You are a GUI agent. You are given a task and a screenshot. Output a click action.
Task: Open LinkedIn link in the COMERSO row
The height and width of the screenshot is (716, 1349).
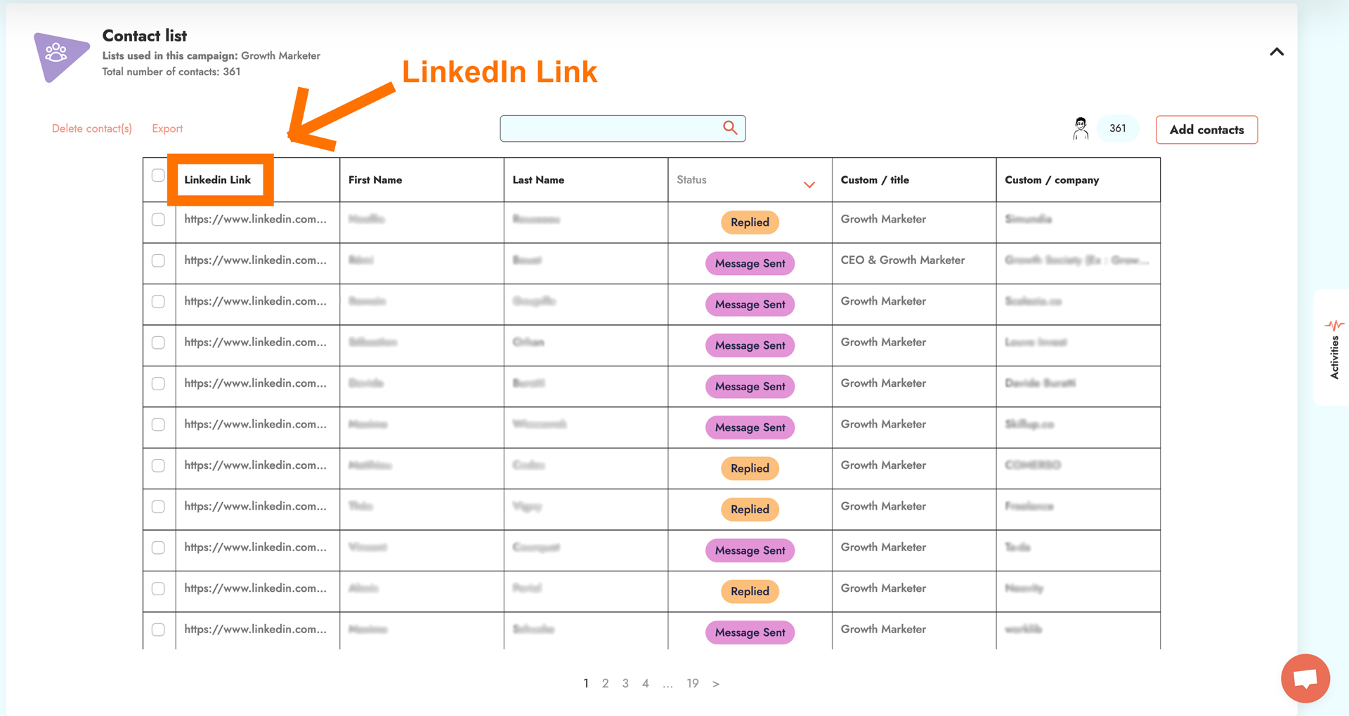[x=255, y=465]
